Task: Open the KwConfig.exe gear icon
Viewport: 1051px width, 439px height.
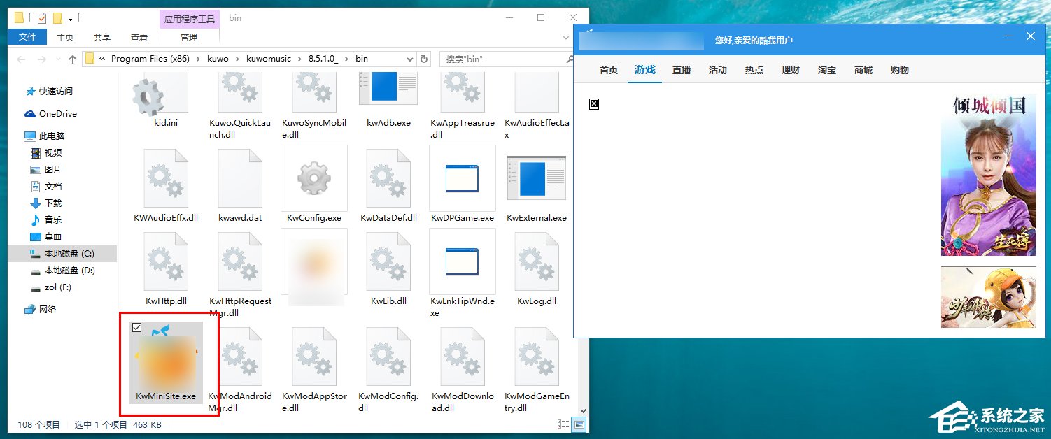Action: pos(313,178)
